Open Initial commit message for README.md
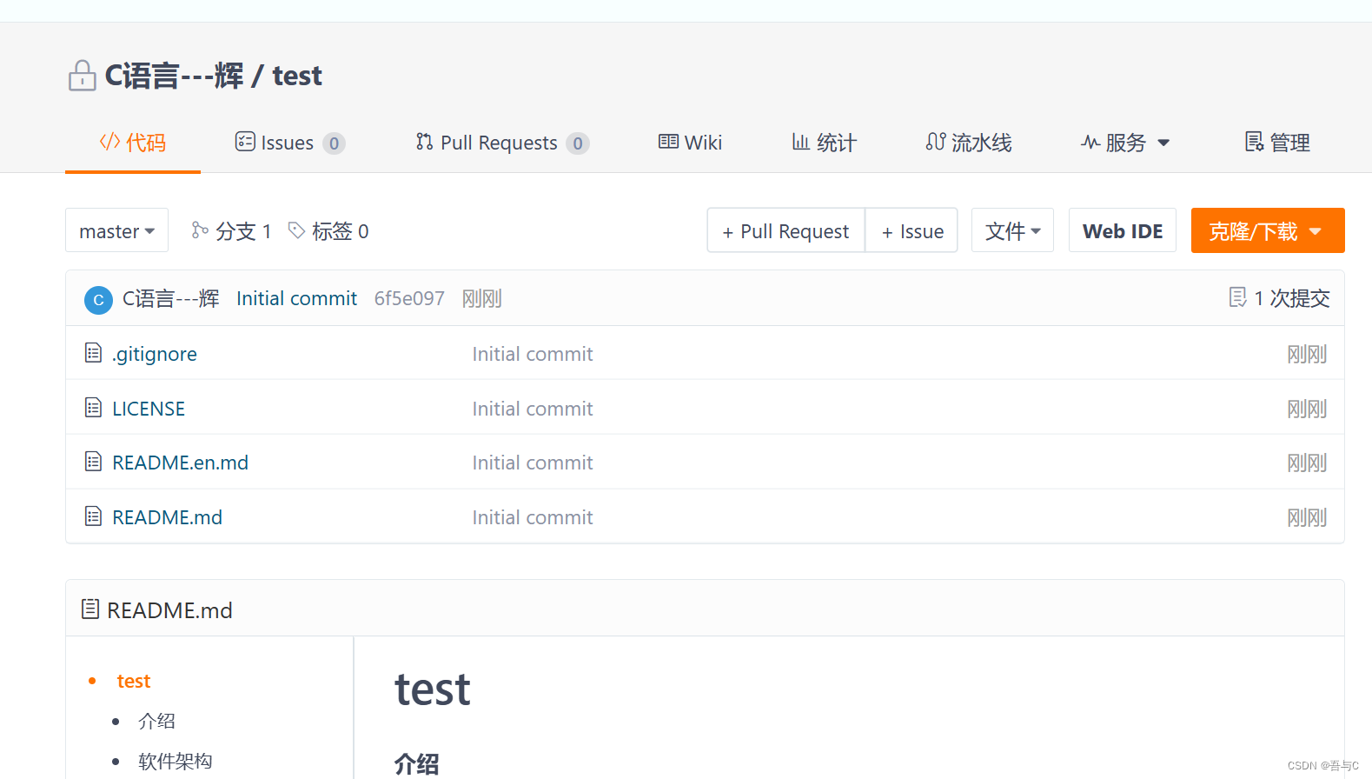This screenshot has height=779, width=1372. [533, 517]
